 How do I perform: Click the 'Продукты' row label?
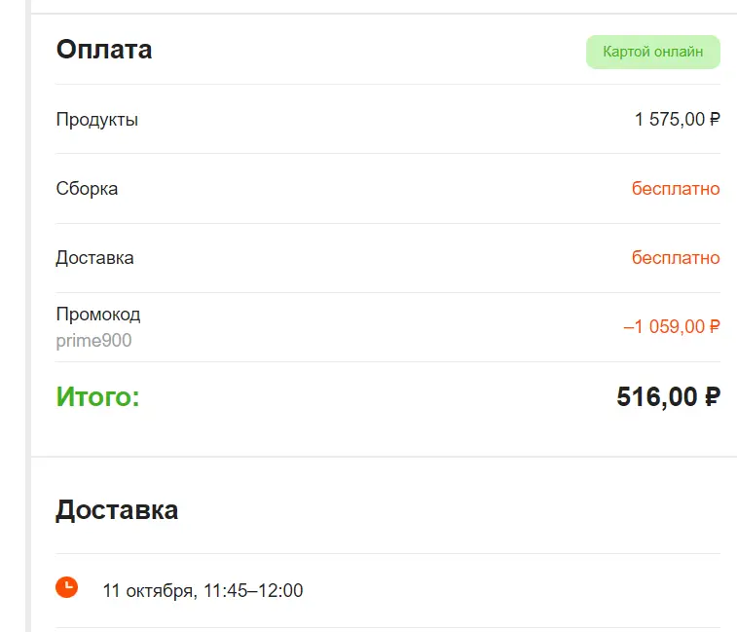coord(96,120)
